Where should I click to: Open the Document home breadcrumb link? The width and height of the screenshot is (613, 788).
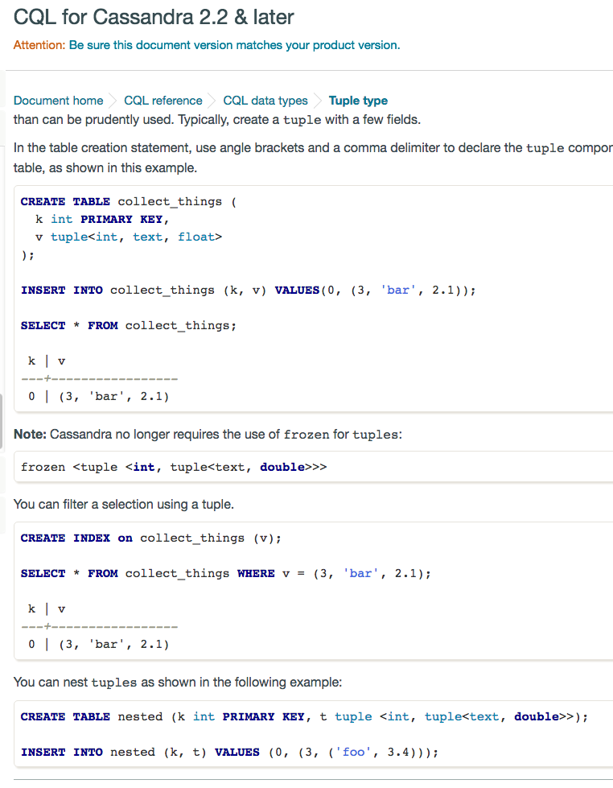coord(58,101)
